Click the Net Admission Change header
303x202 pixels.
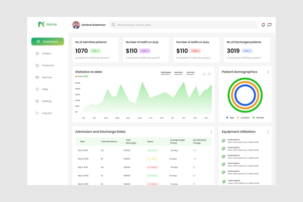click(199, 141)
